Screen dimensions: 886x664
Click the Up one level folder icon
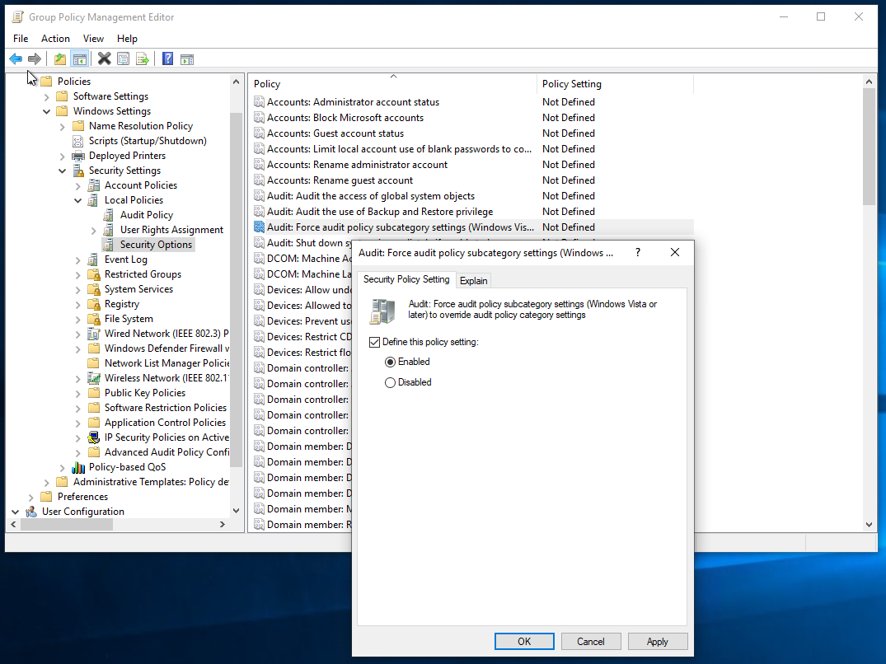(x=59, y=58)
